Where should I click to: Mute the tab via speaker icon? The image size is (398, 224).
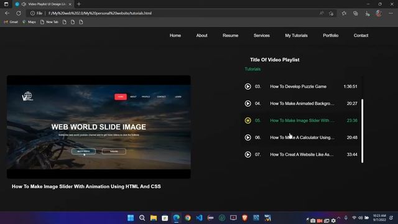[24, 4]
